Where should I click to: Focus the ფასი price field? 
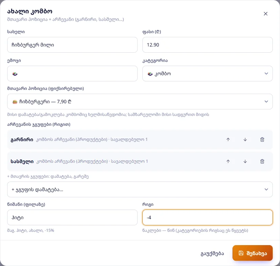[x=208, y=45]
